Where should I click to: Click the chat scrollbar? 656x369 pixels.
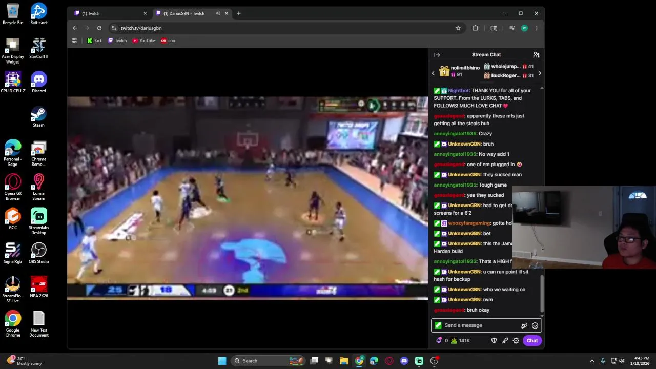click(x=542, y=295)
